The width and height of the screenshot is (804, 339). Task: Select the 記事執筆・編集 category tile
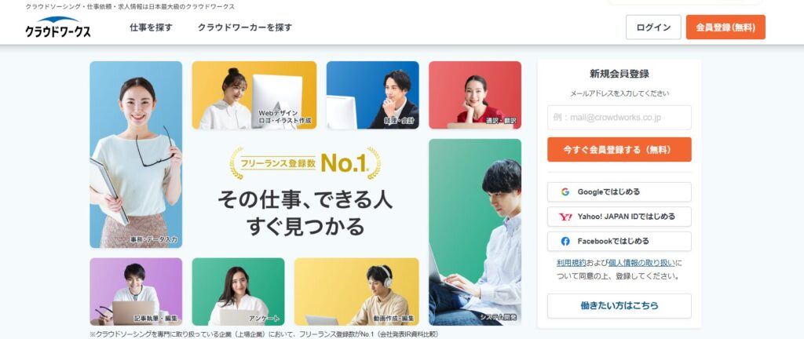coord(136,291)
